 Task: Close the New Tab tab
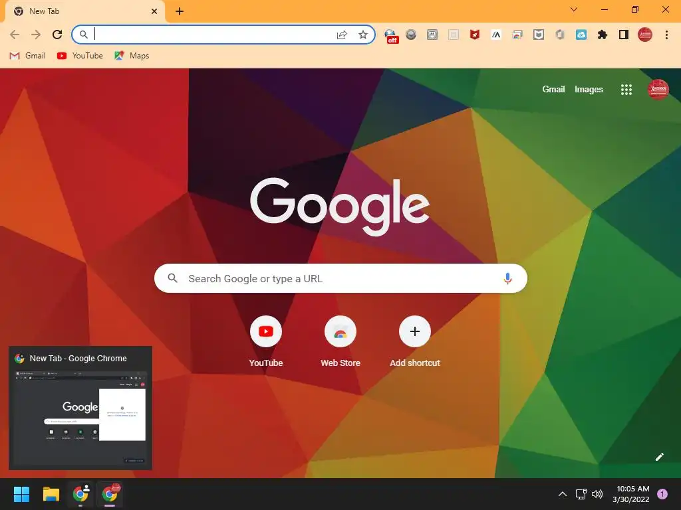(x=154, y=11)
